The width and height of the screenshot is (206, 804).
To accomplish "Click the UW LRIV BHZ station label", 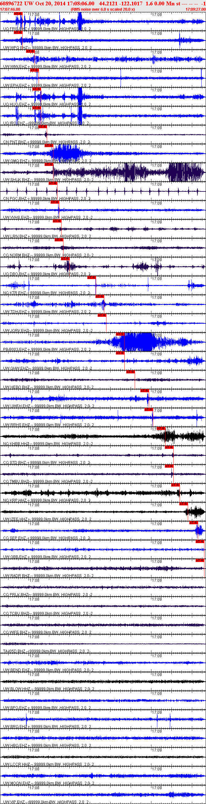I will 15,236.
